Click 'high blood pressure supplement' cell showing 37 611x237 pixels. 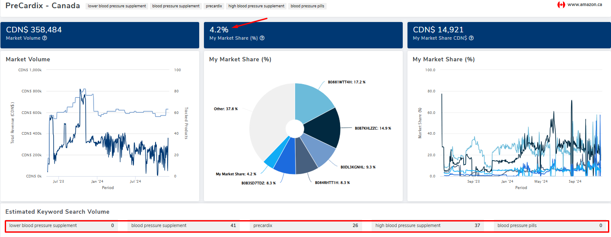[x=428, y=225]
